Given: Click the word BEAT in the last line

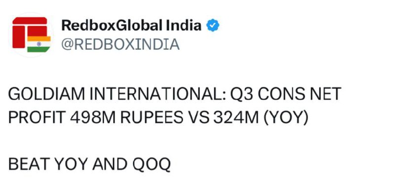Looking at the screenshot, I should tap(29, 164).
